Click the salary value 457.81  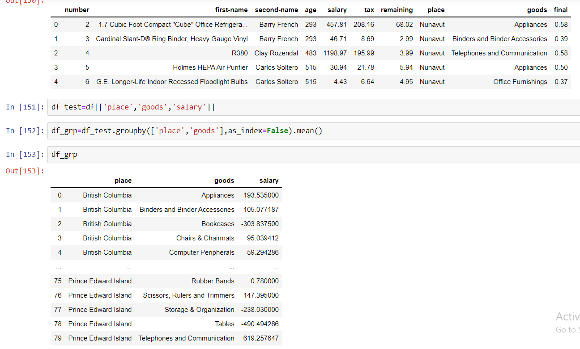click(337, 25)
